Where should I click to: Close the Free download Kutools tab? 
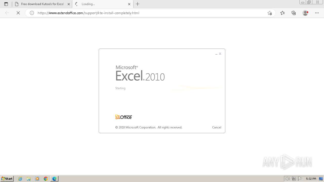tap(69, 4)
